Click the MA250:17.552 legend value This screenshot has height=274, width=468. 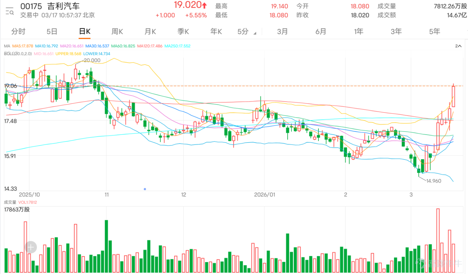click(x=178, y=46)
